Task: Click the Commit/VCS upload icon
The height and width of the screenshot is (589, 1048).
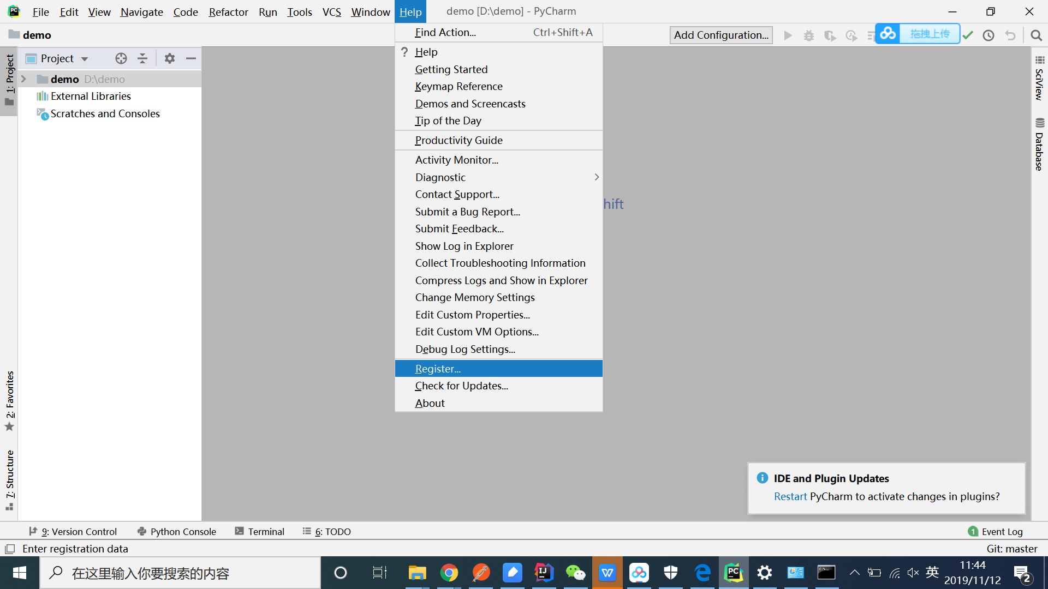Action: (x=969, y=34)
